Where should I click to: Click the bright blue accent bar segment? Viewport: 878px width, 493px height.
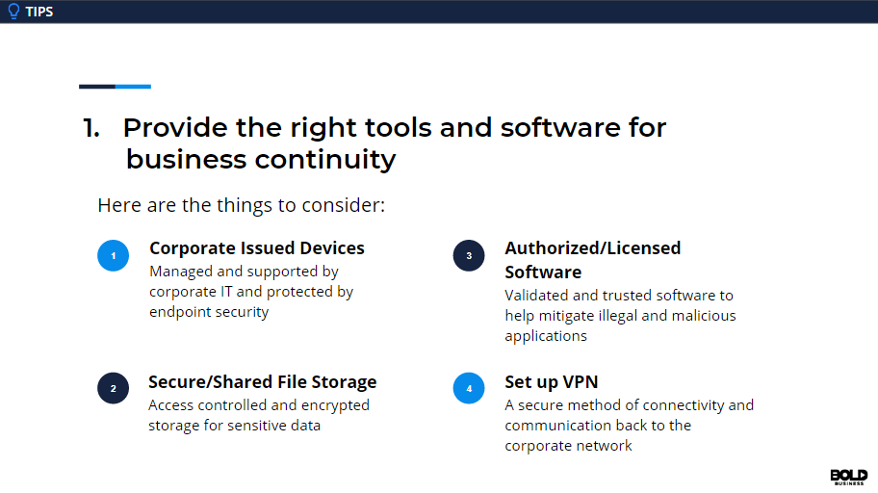[x=133, y=87]
